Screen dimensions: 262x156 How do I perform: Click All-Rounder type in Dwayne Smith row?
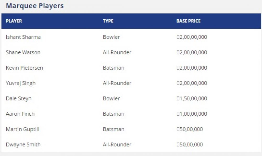tap(117, 144)
